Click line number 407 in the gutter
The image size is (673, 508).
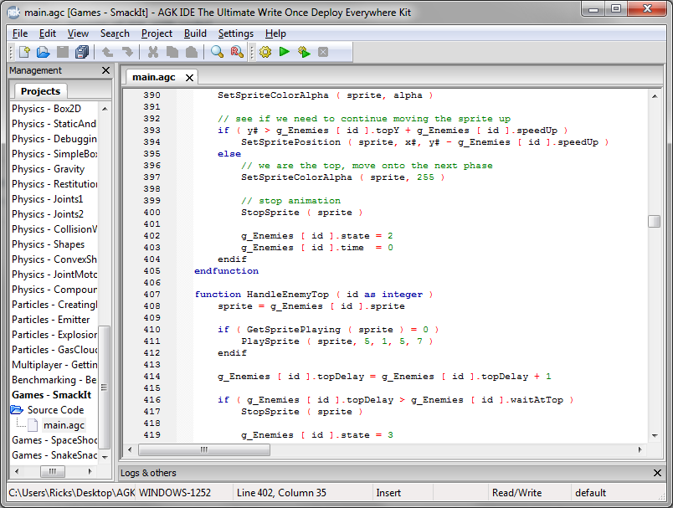click(x=152, y=295)
